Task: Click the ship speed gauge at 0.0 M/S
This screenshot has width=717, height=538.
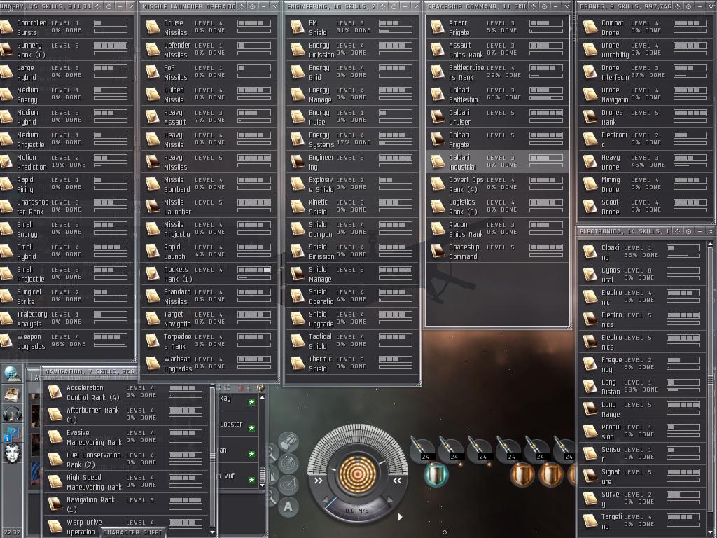Action: point(357,510)
